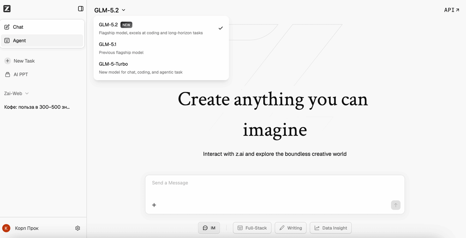The width and height of the screenshot is (466, 238).
Task: Choose the GLM-5-Turbo model
Action: (161, 68)
